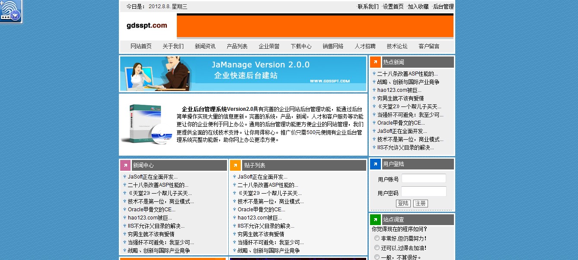Viewport: 578px width, 260px height.
Task: Select the 非常好,但仍需努力 radio option
Action: pos(377,238)
